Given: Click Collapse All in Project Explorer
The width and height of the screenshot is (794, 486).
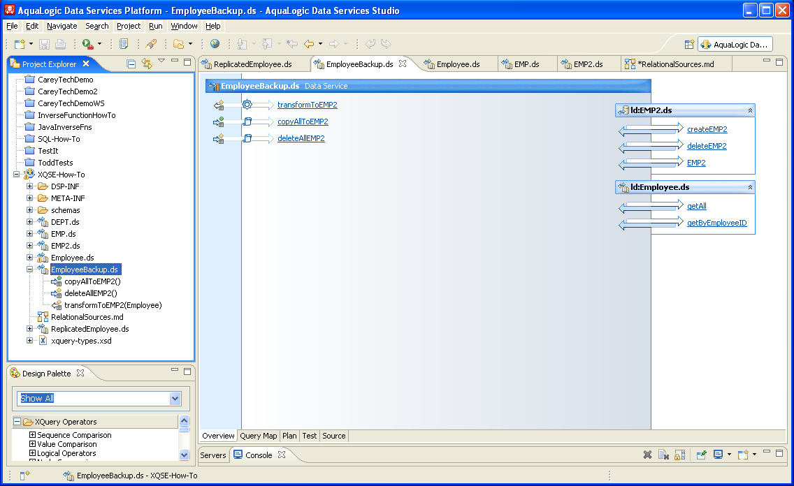Looking at the screenshot, I should pyautogui.click(x=131, y=64).
